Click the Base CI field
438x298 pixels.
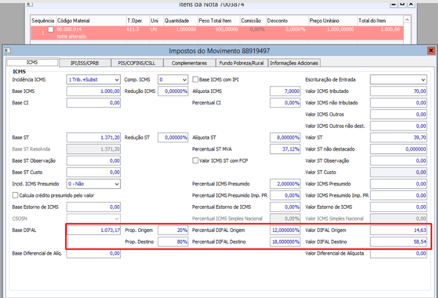(93, 103)
